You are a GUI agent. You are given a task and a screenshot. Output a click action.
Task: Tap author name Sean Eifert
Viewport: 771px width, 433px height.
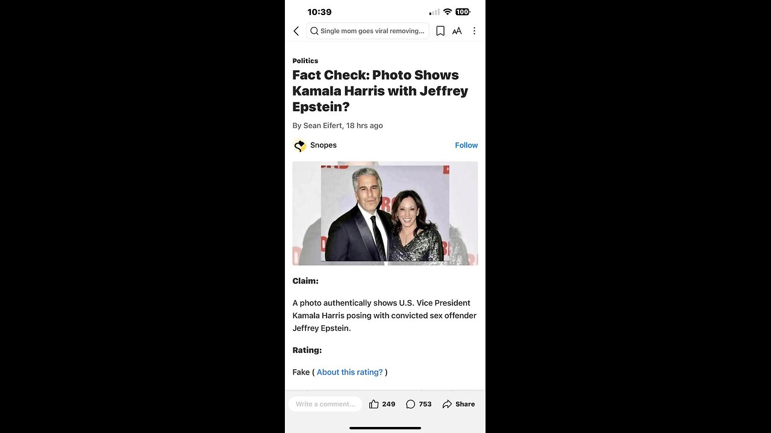coord(322,126)
